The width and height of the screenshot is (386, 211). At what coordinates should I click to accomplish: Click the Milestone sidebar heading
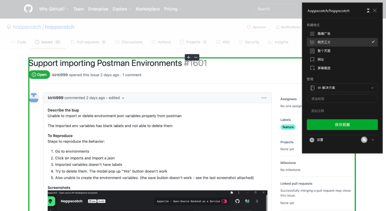pyautogui.click(x=288, y=163)
